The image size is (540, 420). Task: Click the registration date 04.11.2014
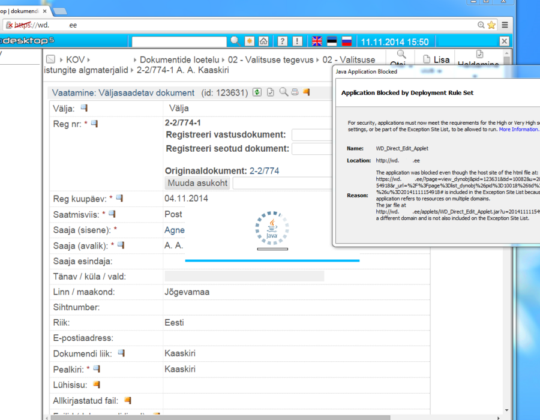[187, 198]
